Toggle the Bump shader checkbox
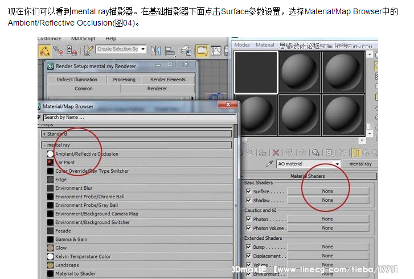This screenshot has height=279, width=414. coord(248,247)
